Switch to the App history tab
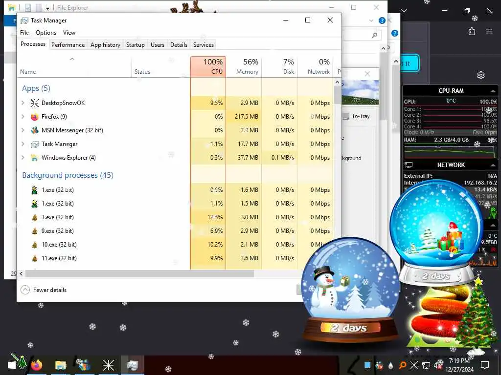The image size is (501, 375). point(105,45)
